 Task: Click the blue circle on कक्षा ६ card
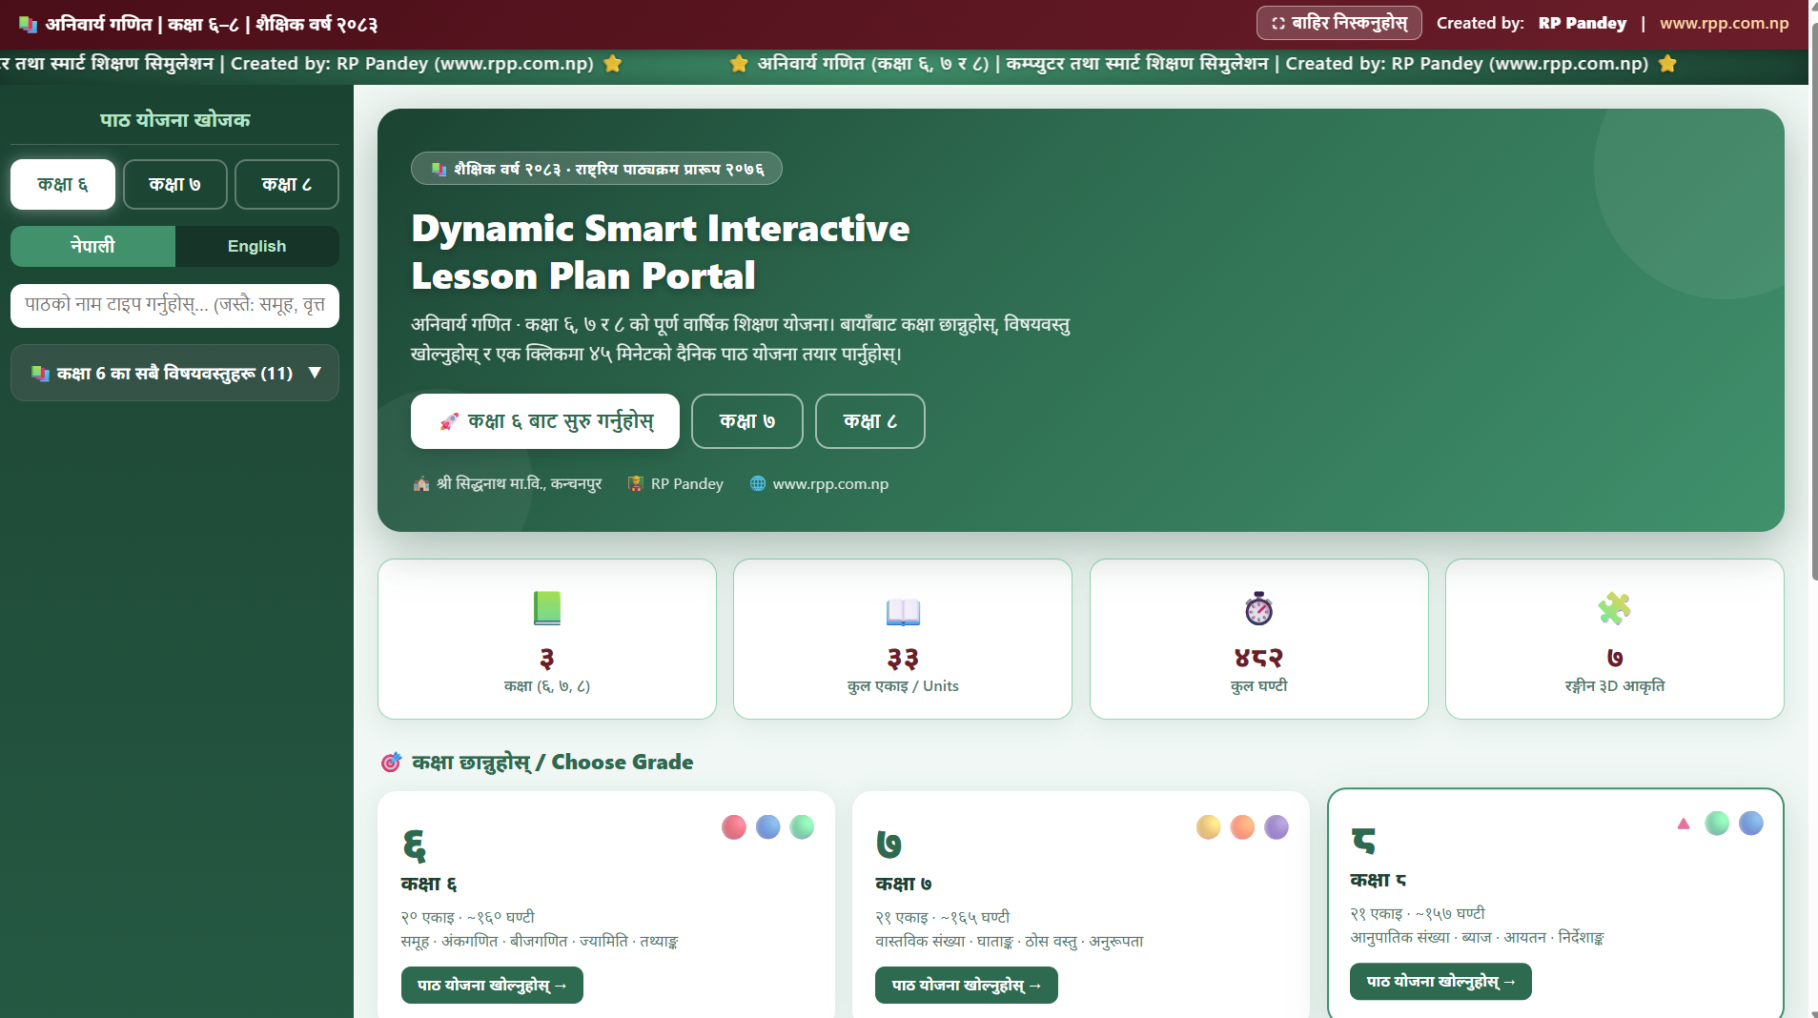click(x=768, y=827)
